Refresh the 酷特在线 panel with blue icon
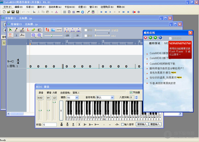 [161, 37]
